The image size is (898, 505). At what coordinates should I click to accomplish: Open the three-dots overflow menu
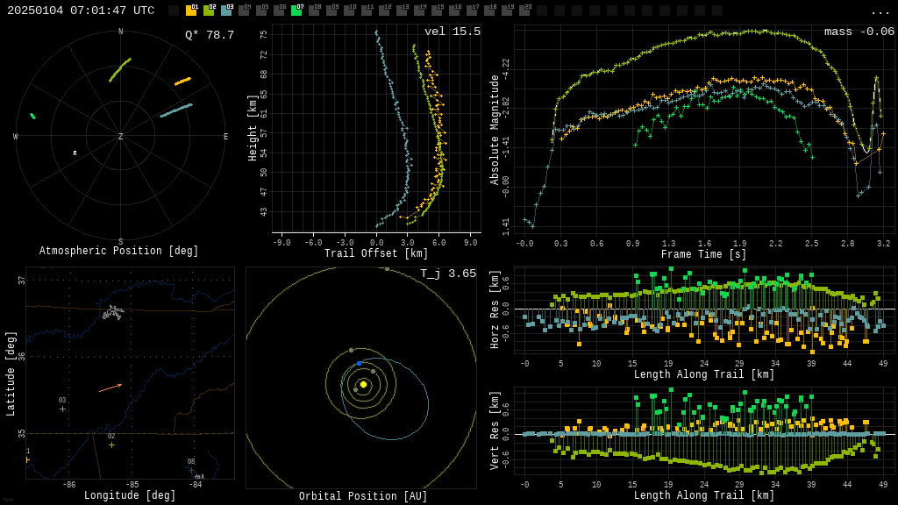(x=880, y=11)
